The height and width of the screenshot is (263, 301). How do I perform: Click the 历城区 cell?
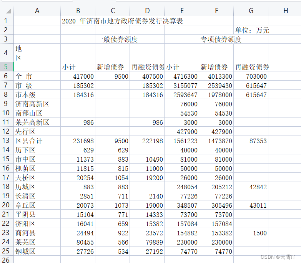coord(37,187)
